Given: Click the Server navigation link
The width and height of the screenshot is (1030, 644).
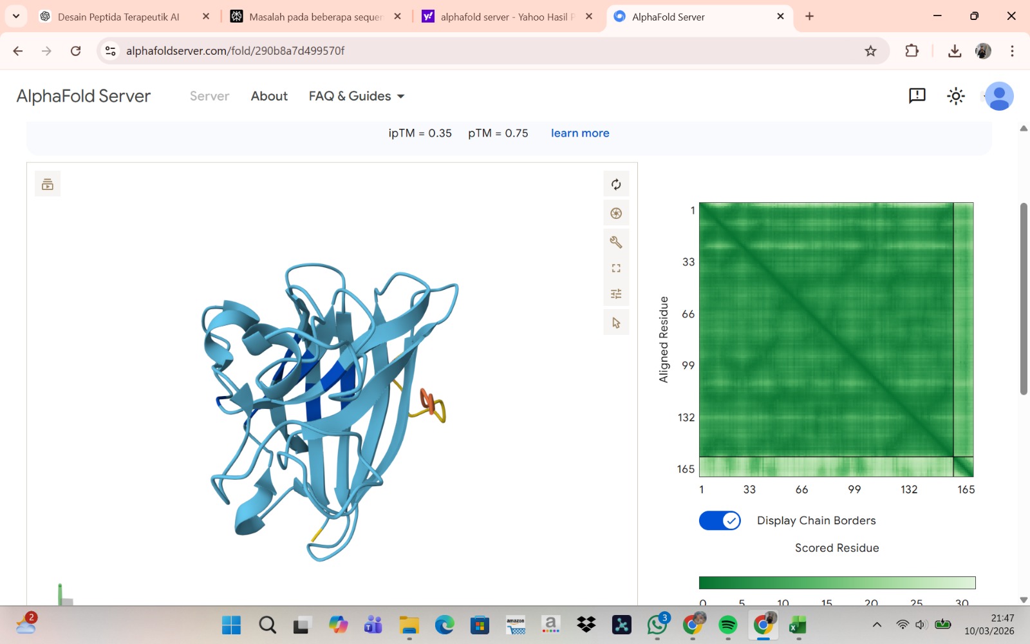Looking at the screenshot, I should [209, 96].
